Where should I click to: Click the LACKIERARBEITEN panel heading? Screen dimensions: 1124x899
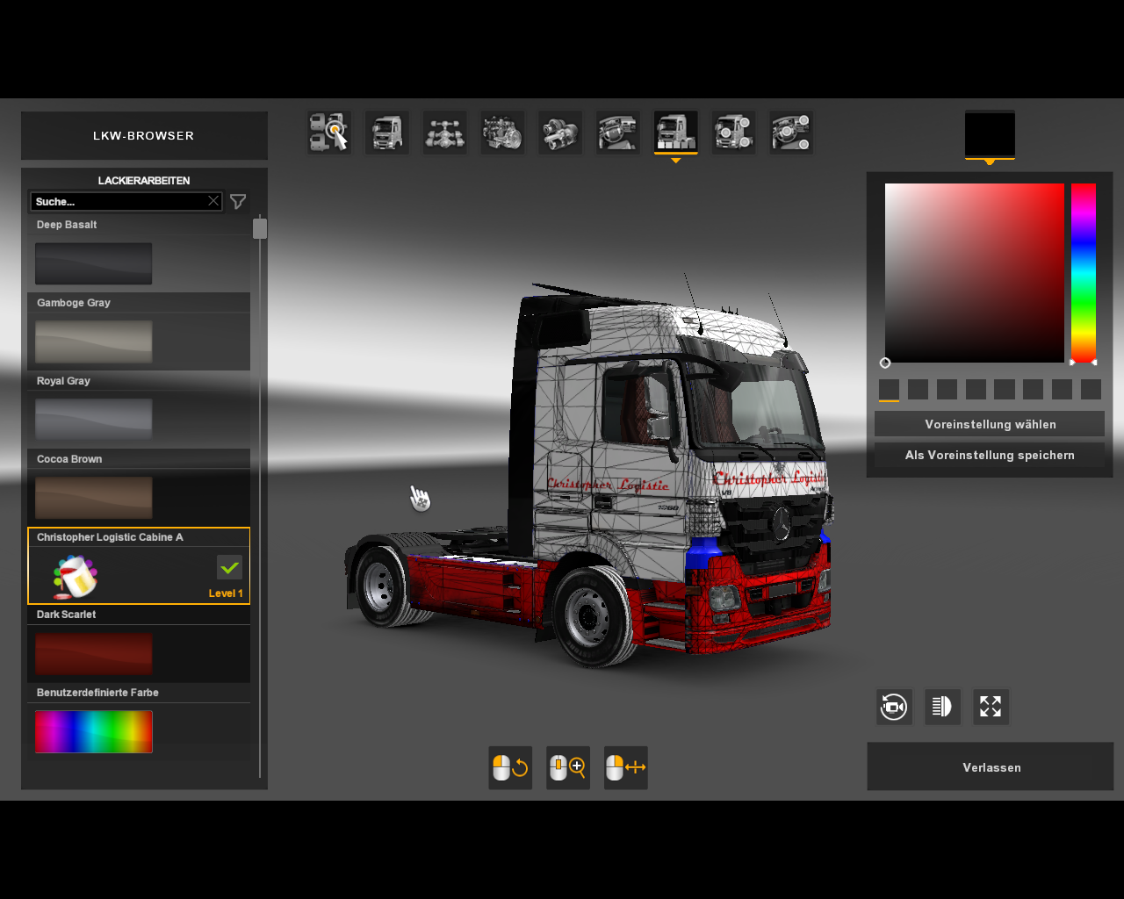coord(144,181)
